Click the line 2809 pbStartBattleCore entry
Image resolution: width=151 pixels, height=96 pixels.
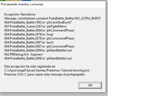pos(38,50)
